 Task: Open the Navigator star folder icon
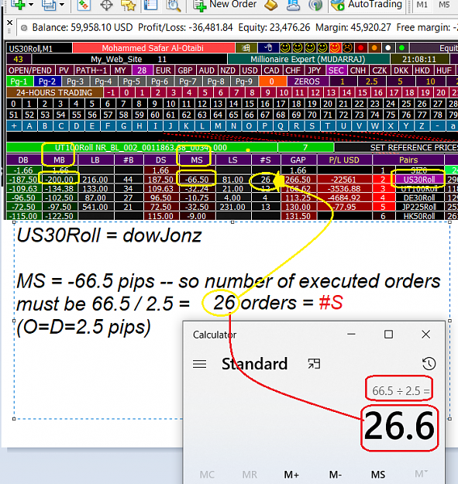point(129,5)
